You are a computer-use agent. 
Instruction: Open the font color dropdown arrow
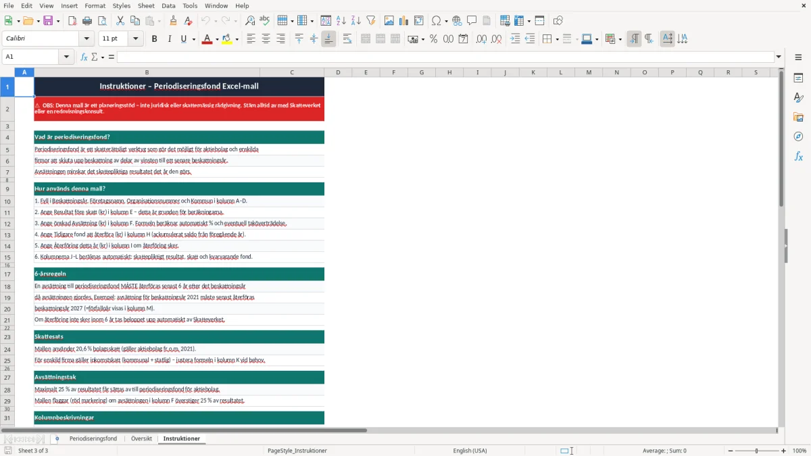coord(216,39)
